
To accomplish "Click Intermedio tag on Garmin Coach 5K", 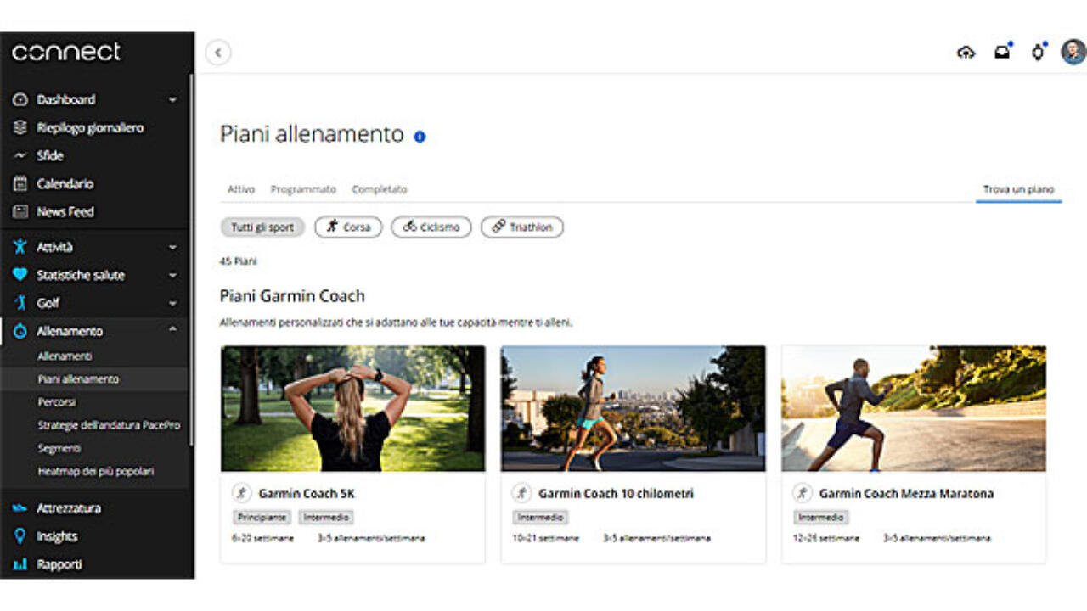I will (x=325, y=517).
